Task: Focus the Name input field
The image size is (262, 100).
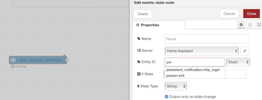Action: 207,39
